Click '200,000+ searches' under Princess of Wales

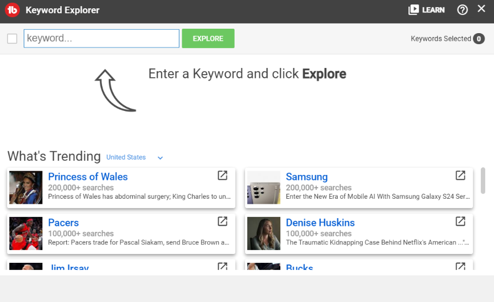click(x=81, y=188)
